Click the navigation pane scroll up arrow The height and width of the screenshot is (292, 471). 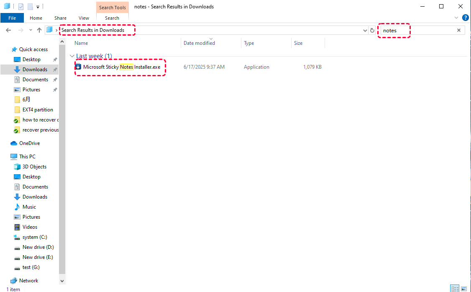[x=62, y=41]
